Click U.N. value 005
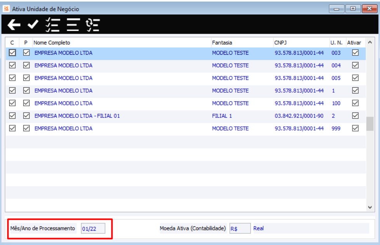This screenshot has height=245, width=380. tap(336, 78)
